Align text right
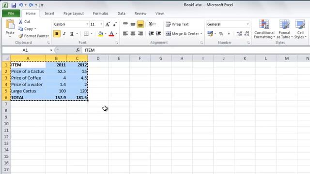The height and width of the screenshot is (174, 310). click(140, 33)
